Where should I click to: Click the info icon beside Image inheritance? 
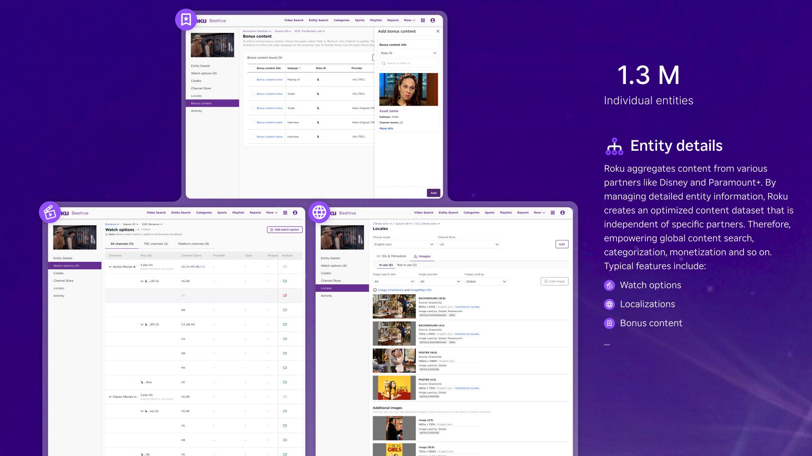tap(375, 290)
